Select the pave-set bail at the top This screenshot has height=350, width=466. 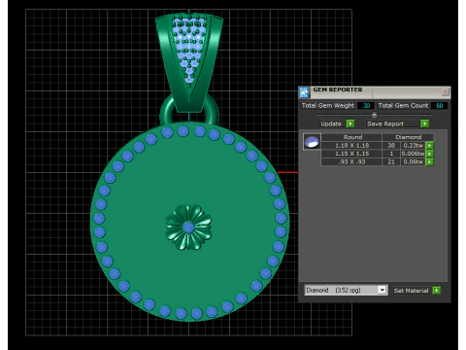189,63
